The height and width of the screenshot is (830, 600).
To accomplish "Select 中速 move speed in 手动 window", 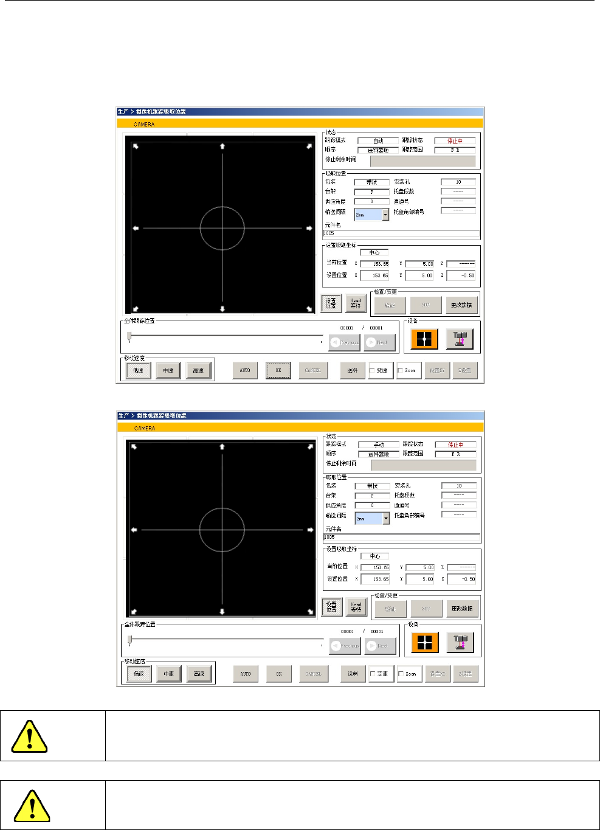I will click(169, 674).
